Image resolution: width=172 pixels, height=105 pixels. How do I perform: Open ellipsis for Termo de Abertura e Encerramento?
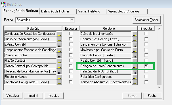pyautogui.click(x=135, y=82)
